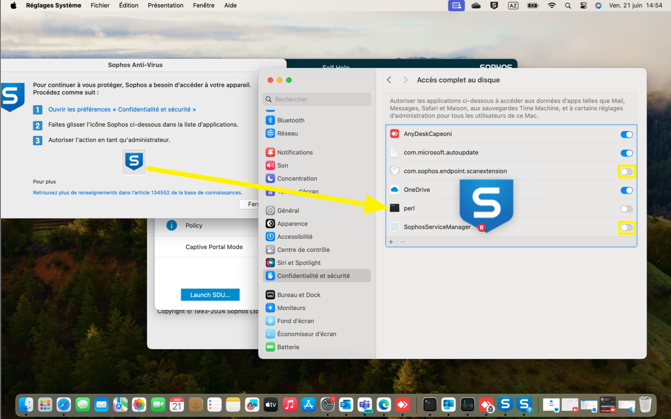Toggle the OneDrive full disk access switch
This screenshot has width=671, height=419.
626,190
